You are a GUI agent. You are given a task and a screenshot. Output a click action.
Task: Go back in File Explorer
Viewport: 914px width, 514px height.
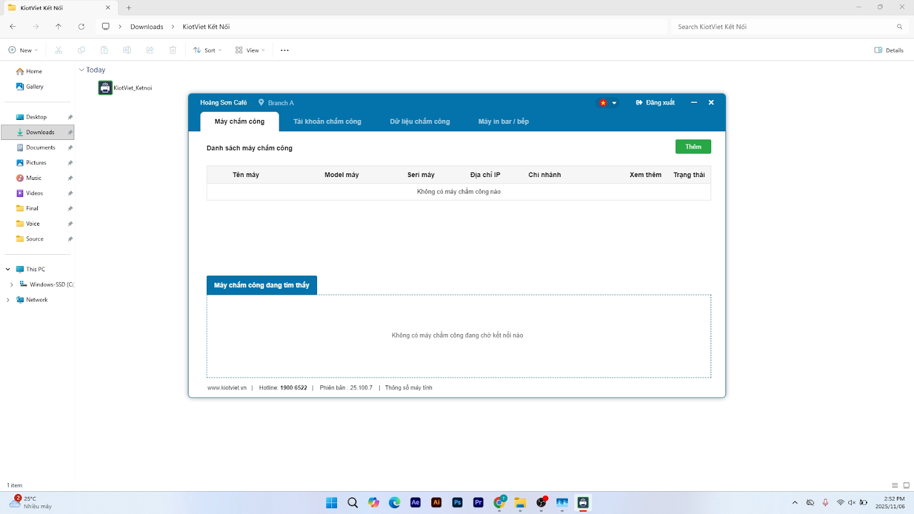coord(13,26)
